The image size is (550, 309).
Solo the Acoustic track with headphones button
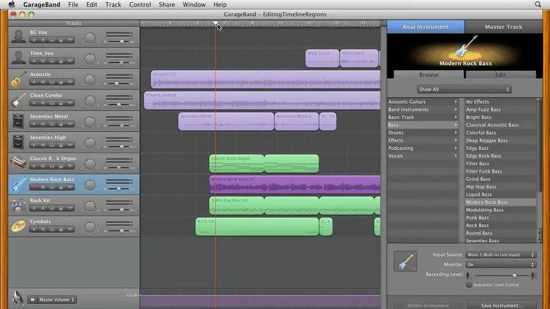tap(52, 82)
